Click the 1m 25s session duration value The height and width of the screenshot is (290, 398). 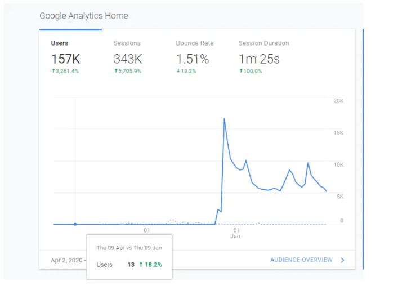(259, 59)
